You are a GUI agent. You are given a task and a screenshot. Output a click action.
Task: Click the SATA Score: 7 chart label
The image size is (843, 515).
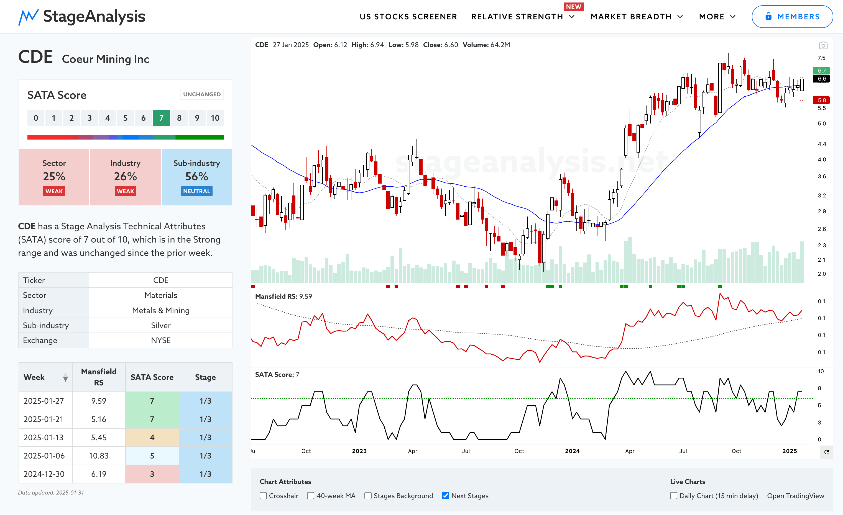click(277, 375)
